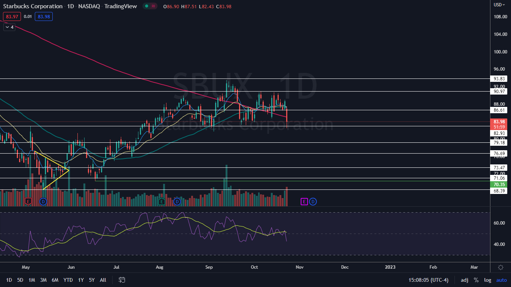Toggle adj dividend adjustment

(x=464, y=280)
